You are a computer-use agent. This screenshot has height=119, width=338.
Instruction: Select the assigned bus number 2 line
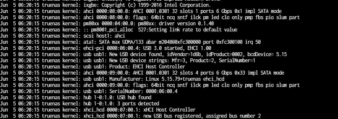[130, 116]
